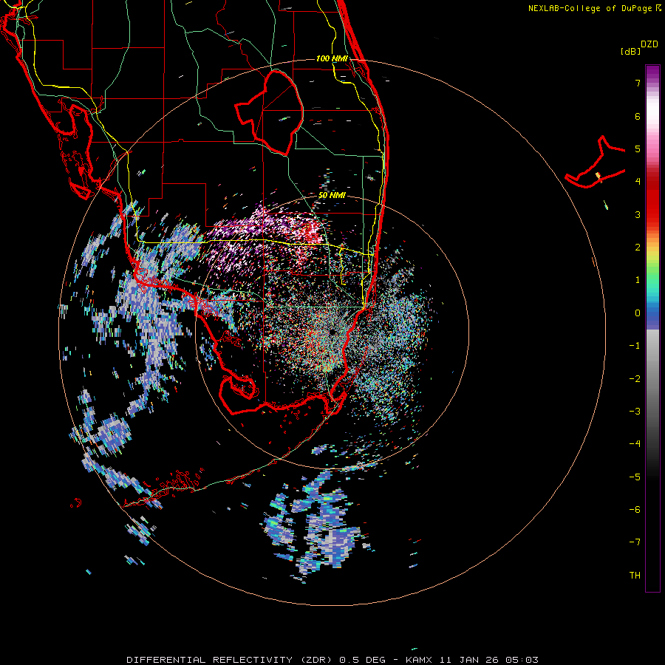Screen dimensions: 665x665
Task: Click the 0 value on color scale
Action: 638,313
